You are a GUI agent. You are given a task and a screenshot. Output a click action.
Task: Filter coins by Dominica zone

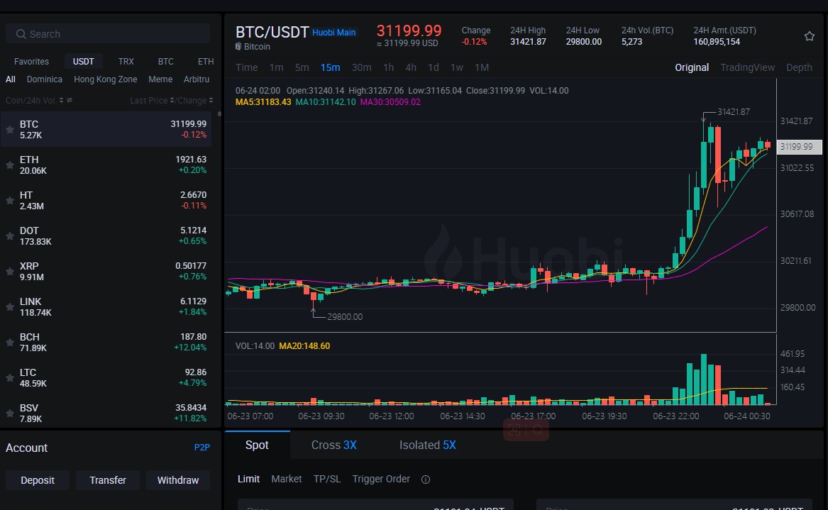click(45, 79)
